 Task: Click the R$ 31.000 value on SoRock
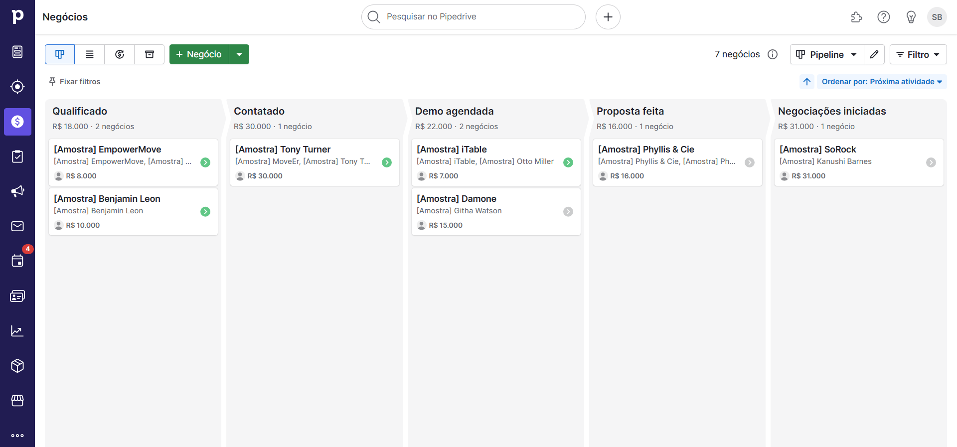[x=808, y=176]
